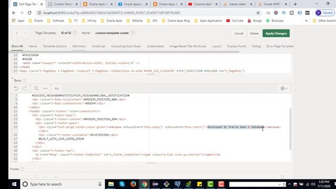Viewport: 336px width, 189px height.
Task: Open the Body editor settings gear menu
Action: click(x=283, y=88)
